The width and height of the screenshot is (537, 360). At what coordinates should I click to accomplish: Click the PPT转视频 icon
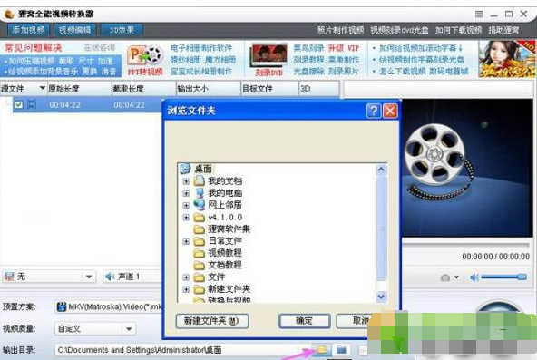(145, 60)
